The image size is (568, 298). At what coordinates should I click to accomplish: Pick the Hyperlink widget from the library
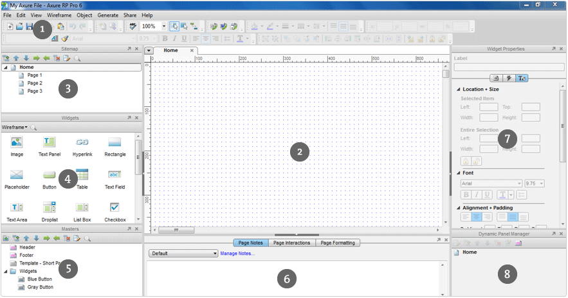click(82, 142)
